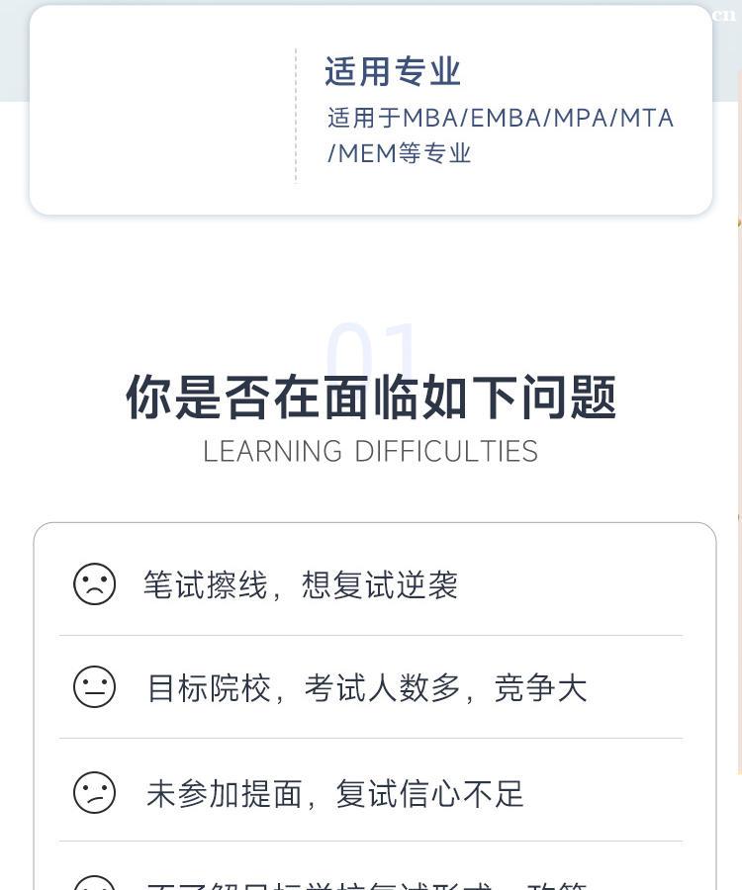742x890 pixels.
Task: Click the 适用于MBA/EMBA/MPA/MTA text line
Action: click(x=501, y=119)
